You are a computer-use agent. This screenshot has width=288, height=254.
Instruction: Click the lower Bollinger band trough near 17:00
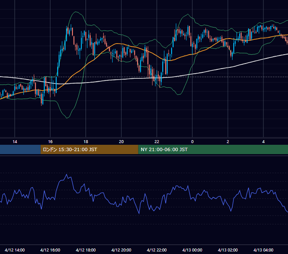point(67,118)
